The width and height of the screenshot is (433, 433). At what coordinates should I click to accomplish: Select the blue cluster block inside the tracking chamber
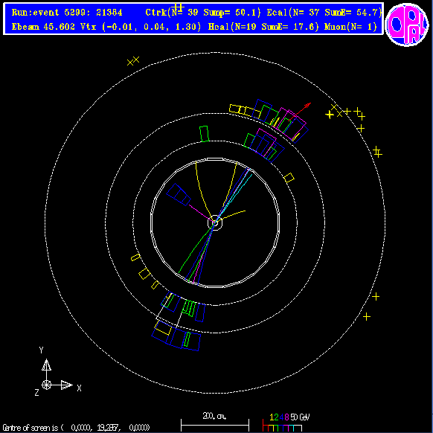179,194
